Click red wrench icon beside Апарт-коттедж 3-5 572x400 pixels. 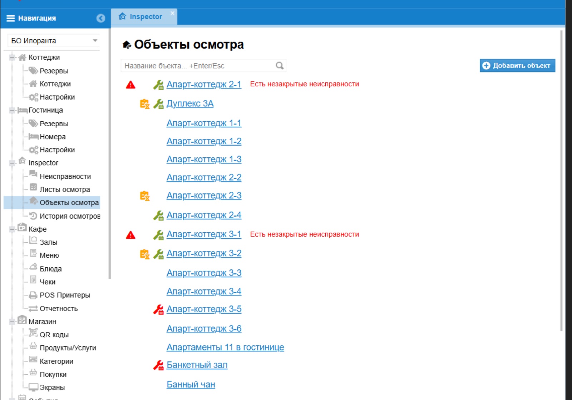158,309
